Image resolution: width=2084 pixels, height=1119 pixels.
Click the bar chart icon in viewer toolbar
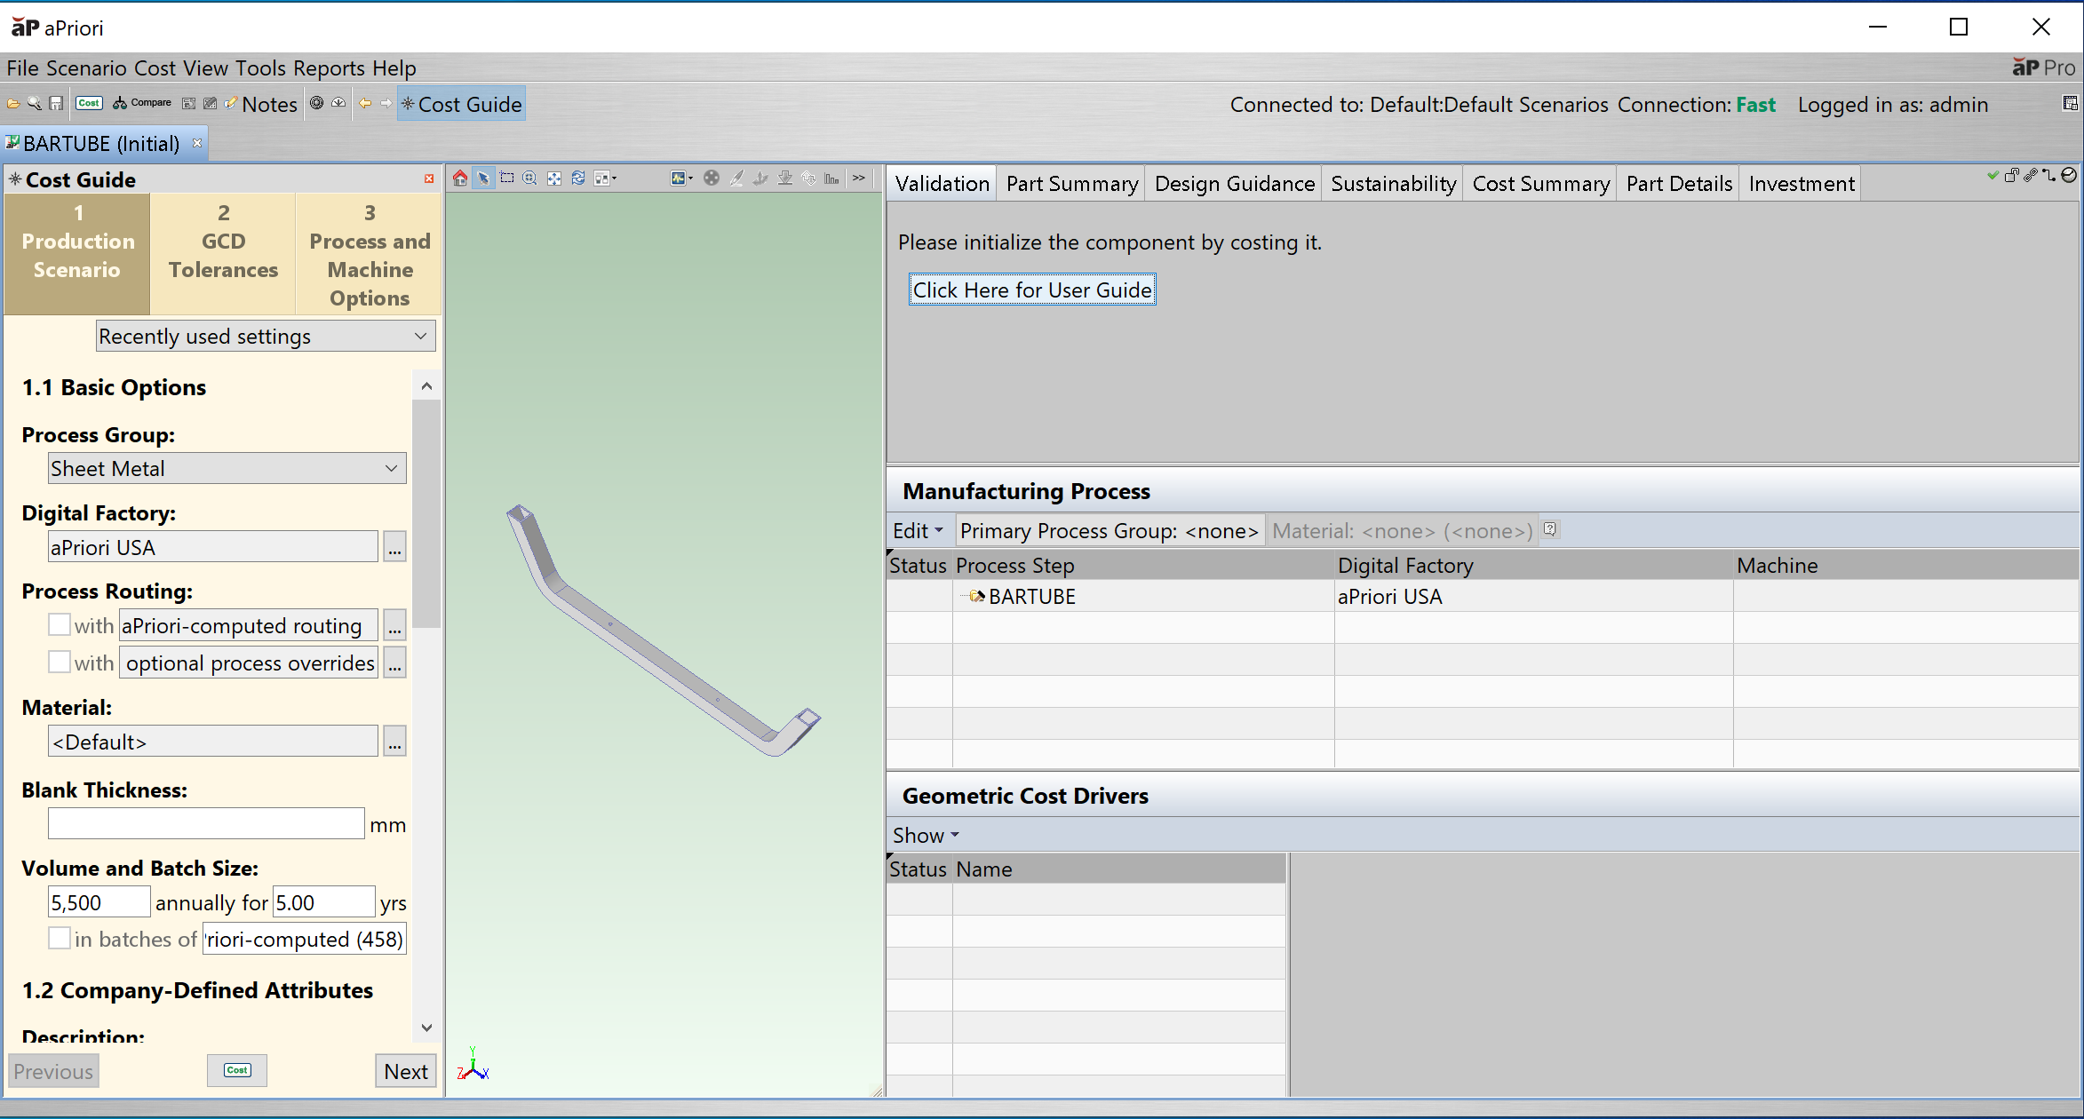click(x=831, y=179)
